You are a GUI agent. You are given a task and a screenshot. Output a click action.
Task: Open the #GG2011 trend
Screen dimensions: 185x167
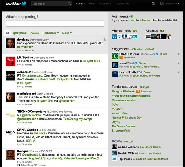tap(117, 109)
